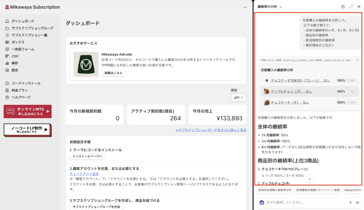Expand the 継続率の分析 chat title dropdown
This screenshot has height=210, width=364.
point(280,7)
